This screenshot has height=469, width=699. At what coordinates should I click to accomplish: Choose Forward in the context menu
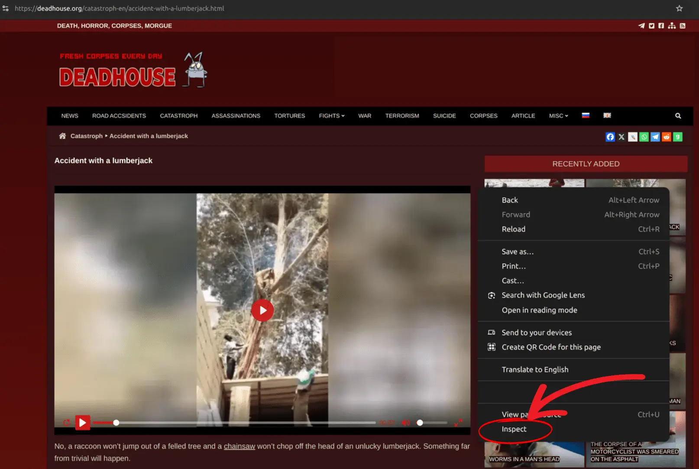pos(573,215)
